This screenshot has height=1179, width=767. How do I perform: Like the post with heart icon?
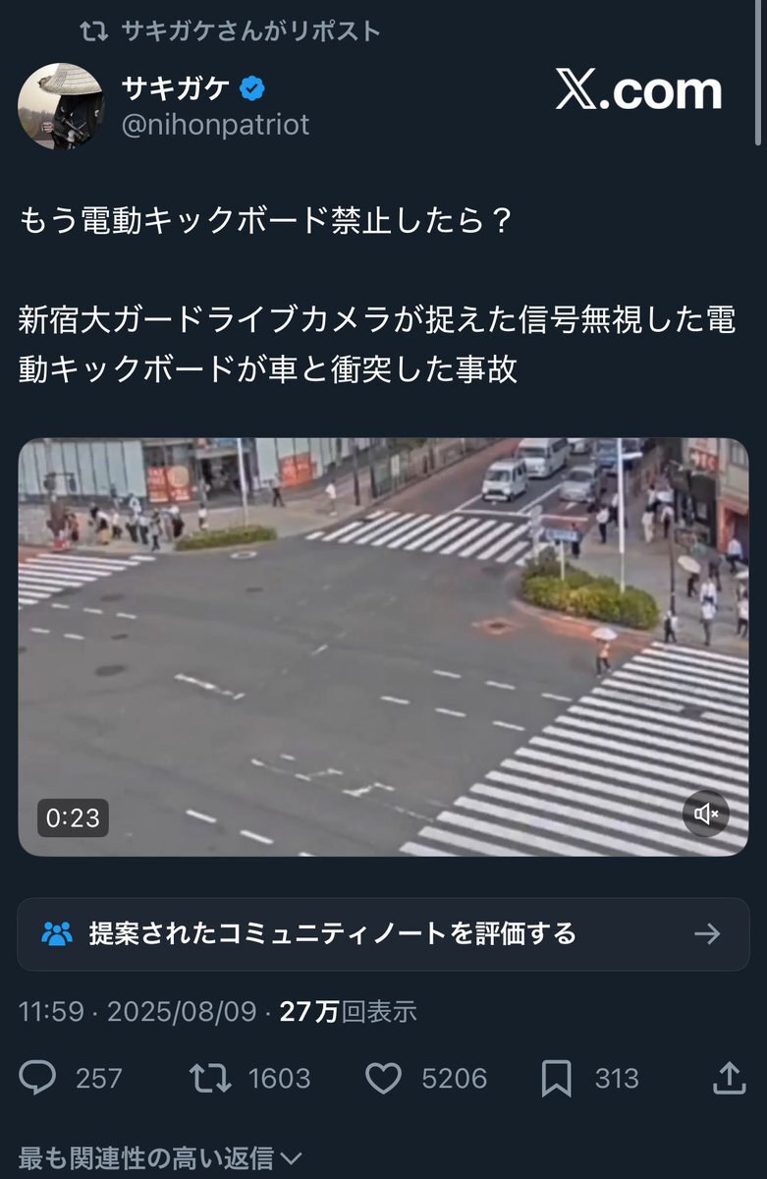coord(384,1078)
